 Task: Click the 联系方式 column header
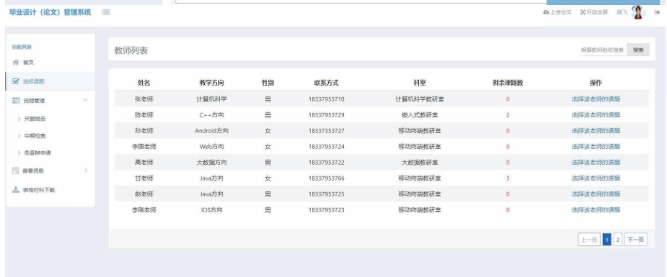tap(326, 83)
